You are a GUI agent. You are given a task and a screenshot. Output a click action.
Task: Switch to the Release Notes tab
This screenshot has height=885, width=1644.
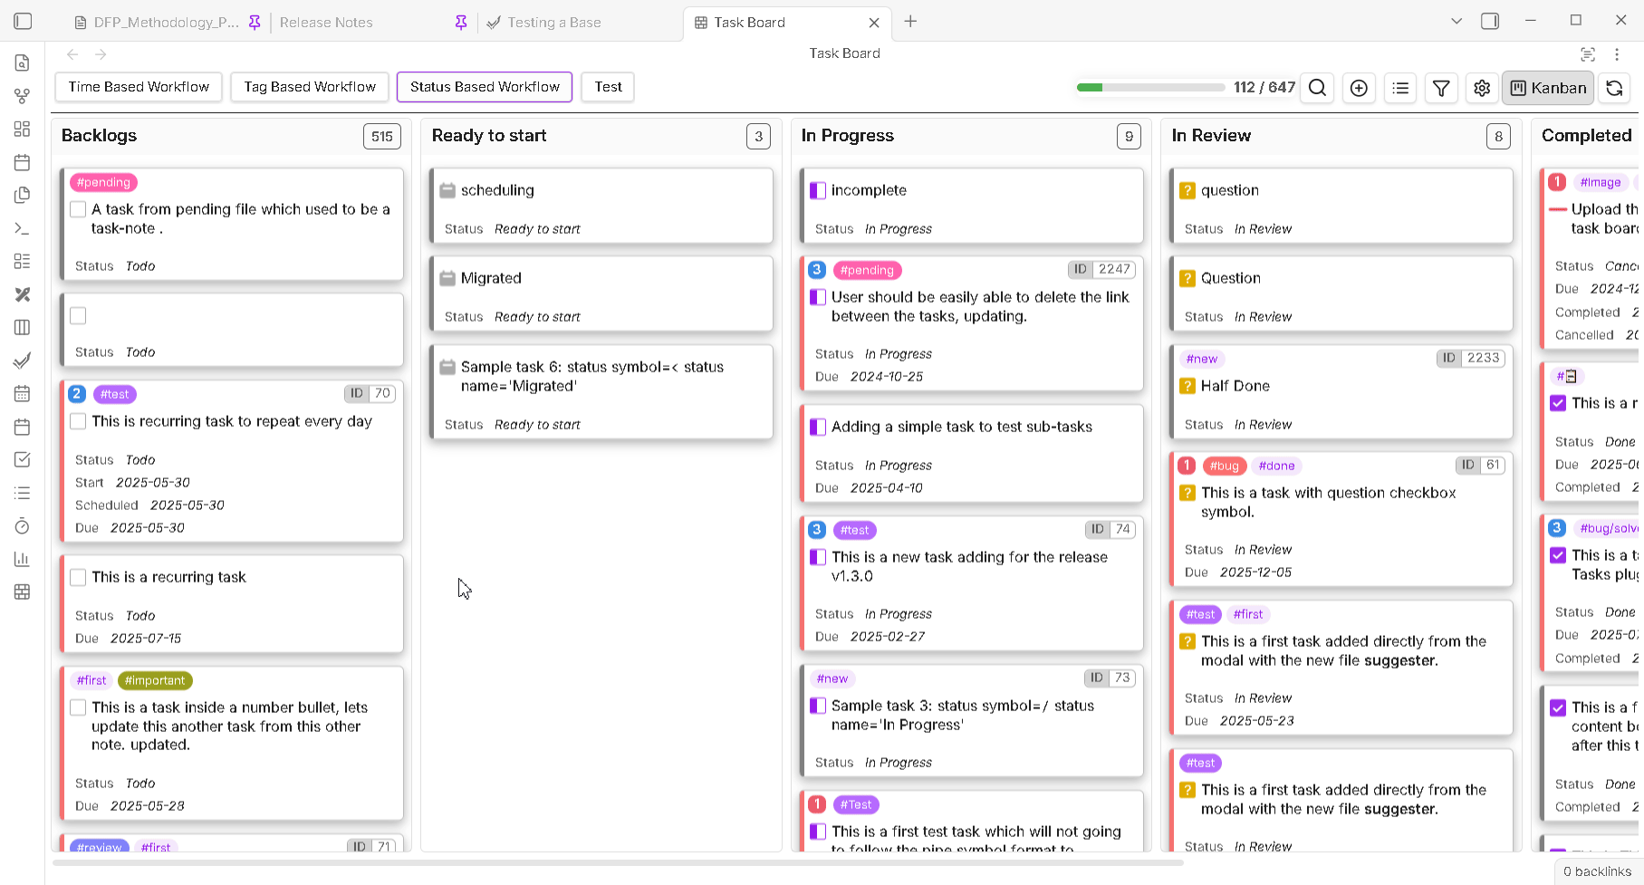tap(327, 22)
